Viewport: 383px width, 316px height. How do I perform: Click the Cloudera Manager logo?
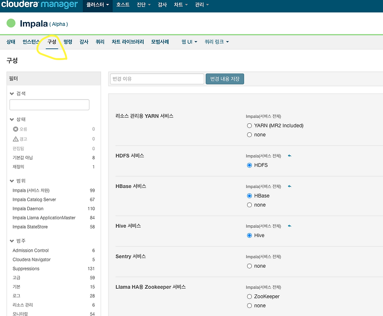click(39, 4)
